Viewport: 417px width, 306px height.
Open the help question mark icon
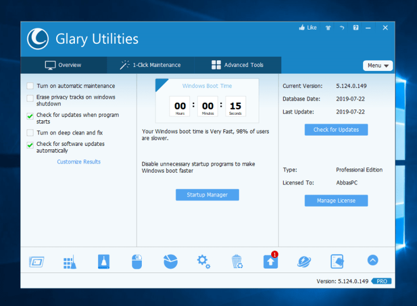356,27
